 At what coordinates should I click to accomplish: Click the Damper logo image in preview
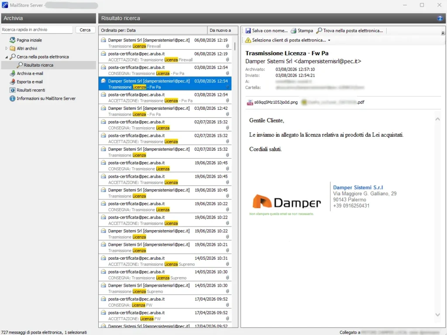tap(286, 202)
